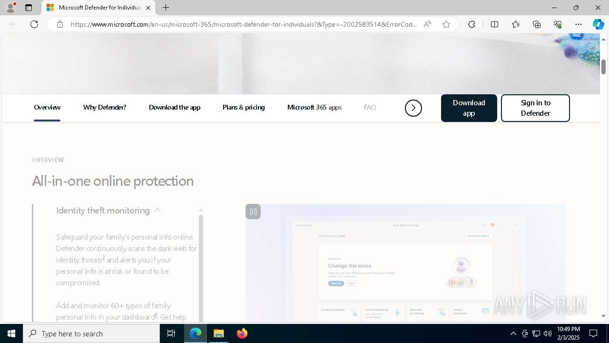Screen dimensions: 609x343
Task: Click Download app button
Action: [469, 108]
